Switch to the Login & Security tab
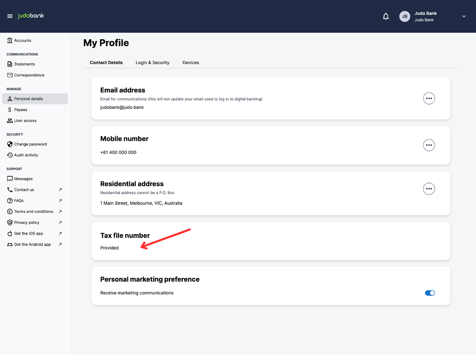Viewport: 476px width, 355px height. click(153, 62)
